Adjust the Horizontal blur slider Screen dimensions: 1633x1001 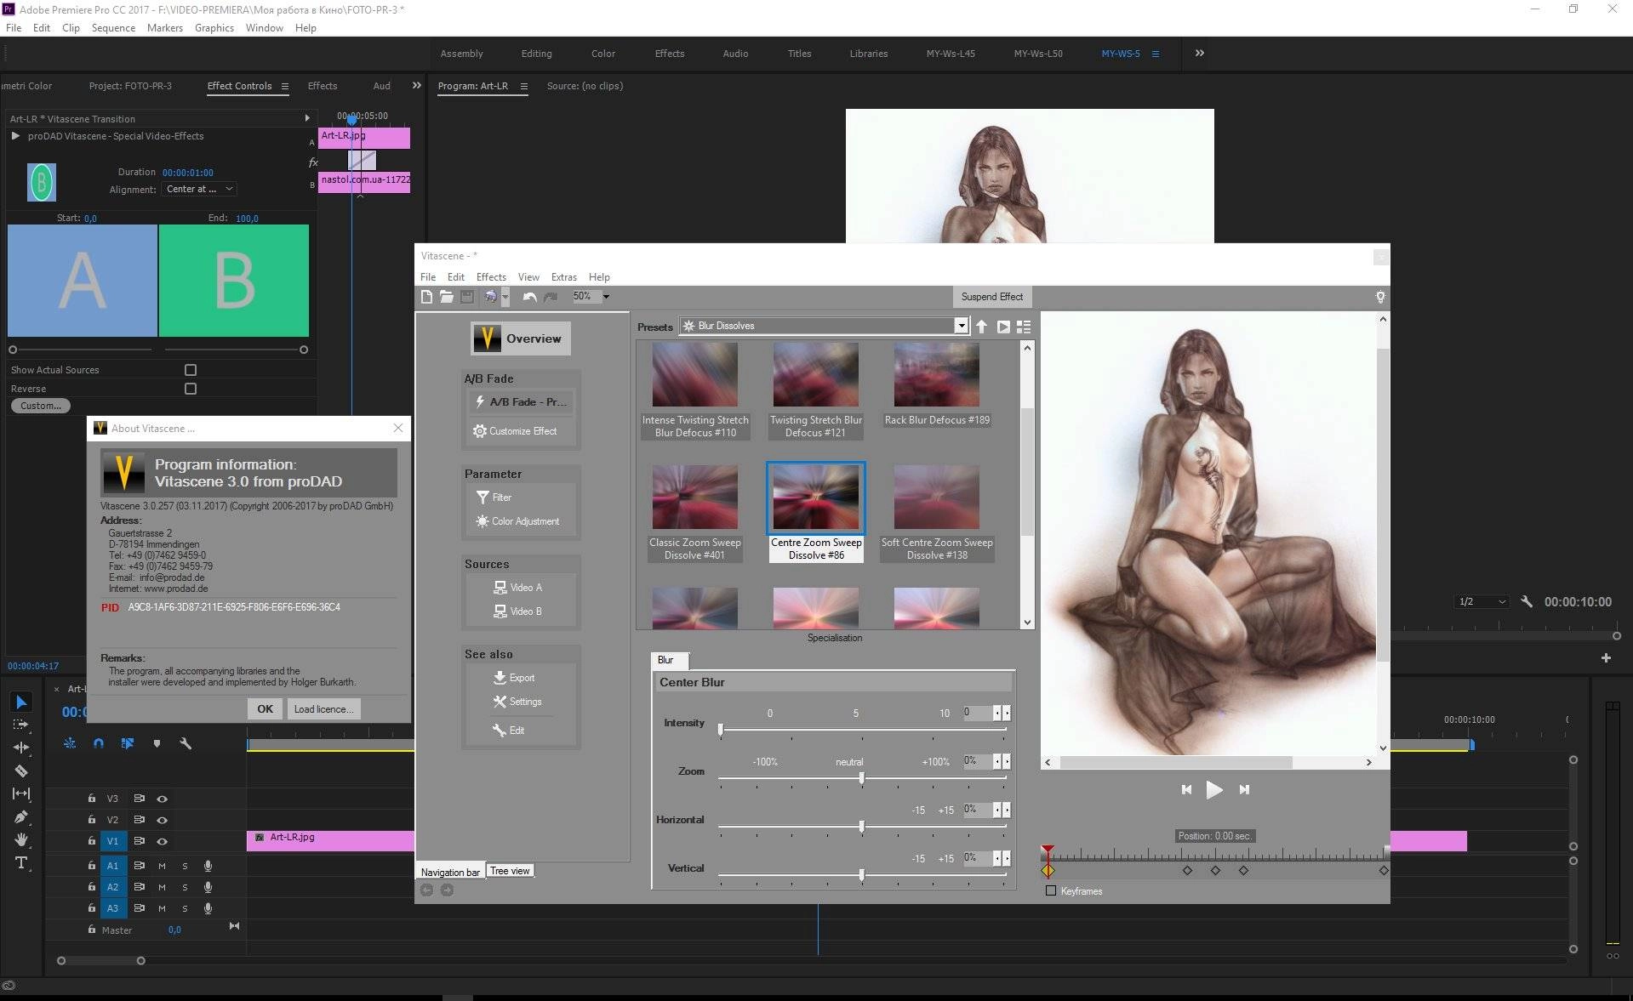862,827
